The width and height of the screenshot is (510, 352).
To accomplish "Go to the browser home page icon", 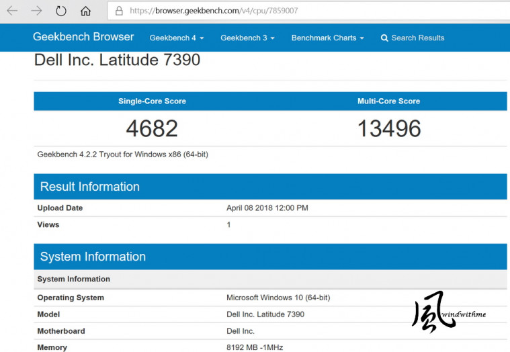I will (85, 11).
